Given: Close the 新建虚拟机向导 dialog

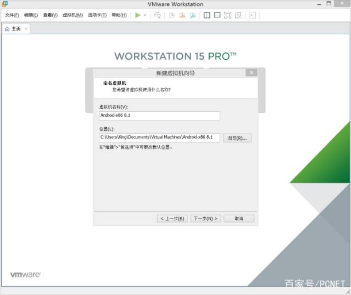Looking at the screenshot, I should tap(251, 73).
